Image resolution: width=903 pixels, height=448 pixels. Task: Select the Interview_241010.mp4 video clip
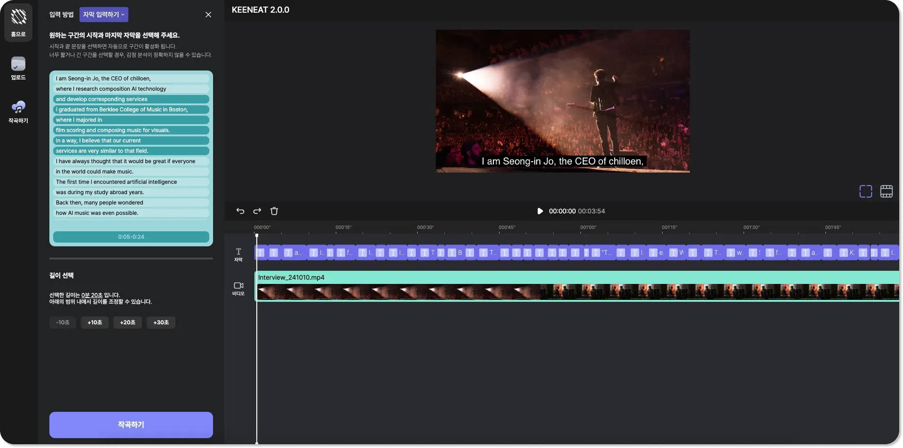[577, 286]
